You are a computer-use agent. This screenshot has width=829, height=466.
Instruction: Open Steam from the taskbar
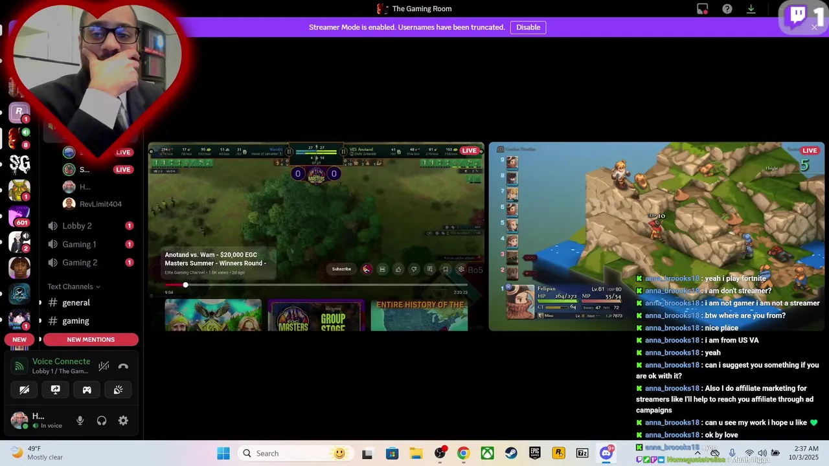(x=511, y=453)
